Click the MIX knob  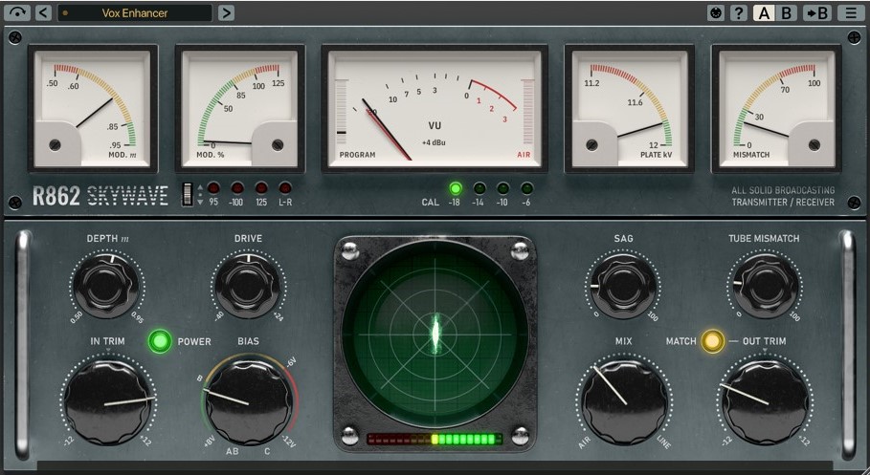point(624,401)
